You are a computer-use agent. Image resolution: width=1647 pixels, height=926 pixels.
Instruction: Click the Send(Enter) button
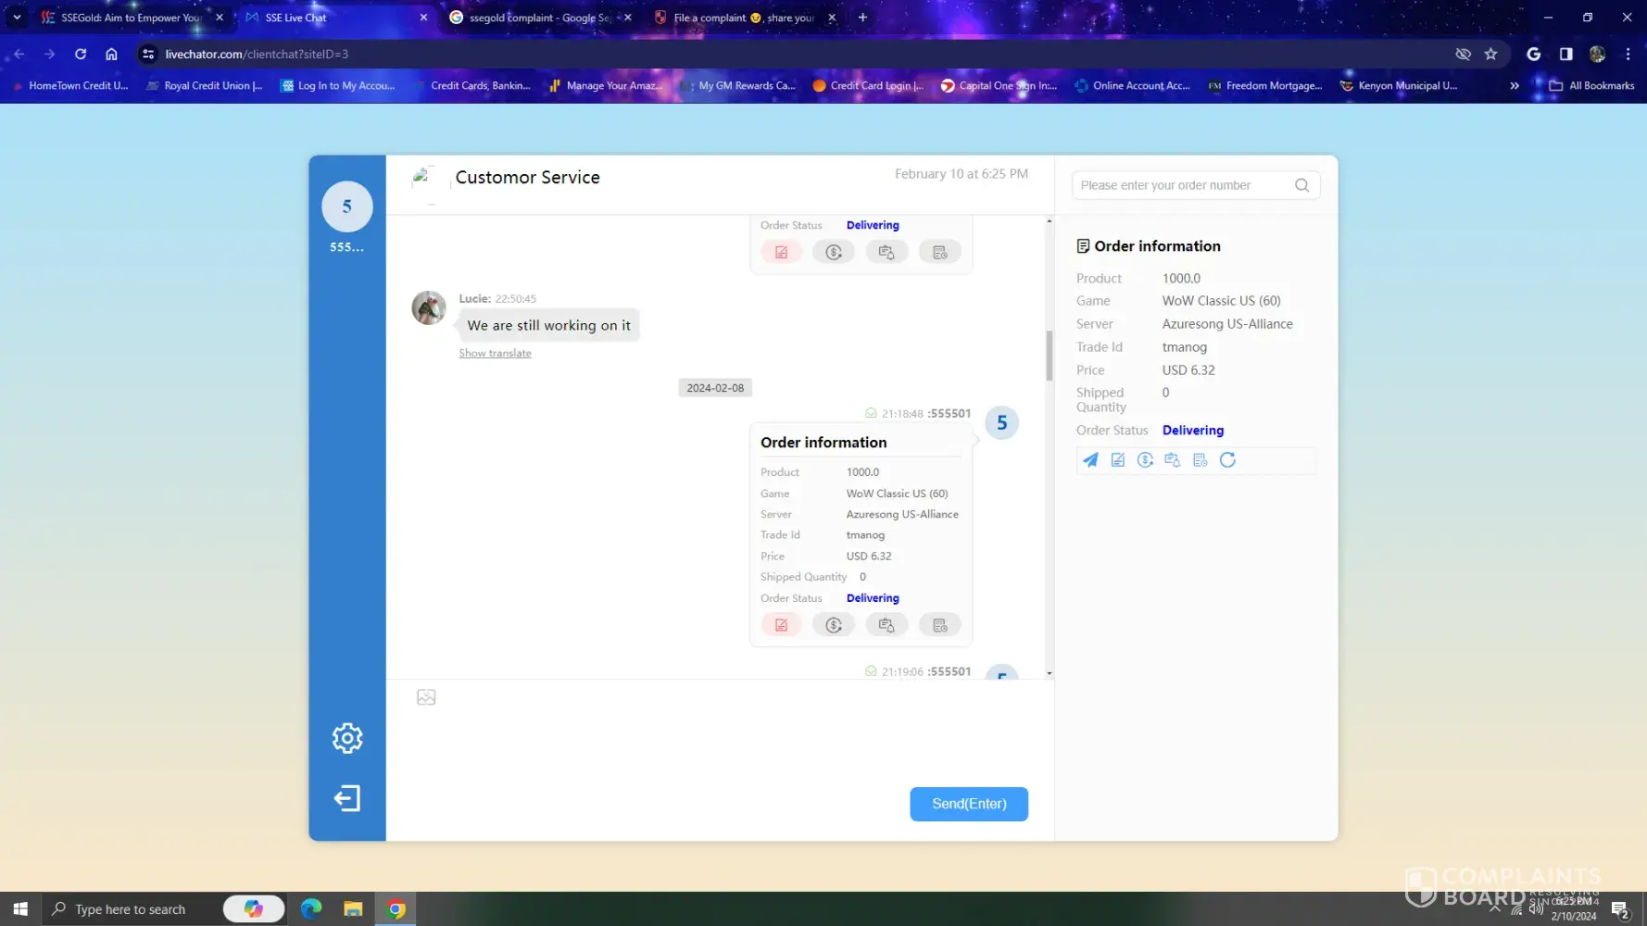click(968, 804)
